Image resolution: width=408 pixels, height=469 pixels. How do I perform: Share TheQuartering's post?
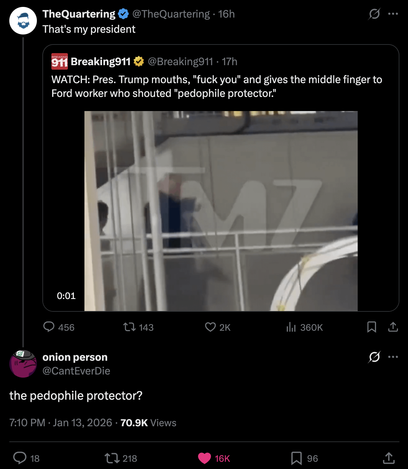393,327
